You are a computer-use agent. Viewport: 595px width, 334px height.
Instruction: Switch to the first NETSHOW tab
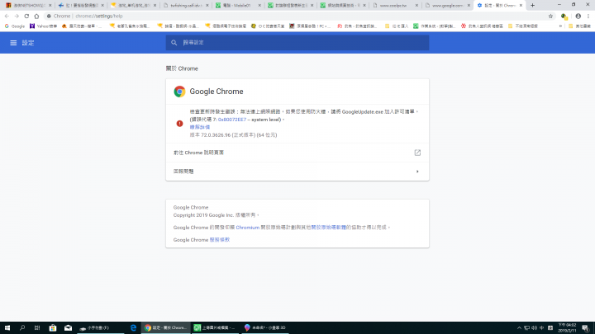tap(28, 5)
